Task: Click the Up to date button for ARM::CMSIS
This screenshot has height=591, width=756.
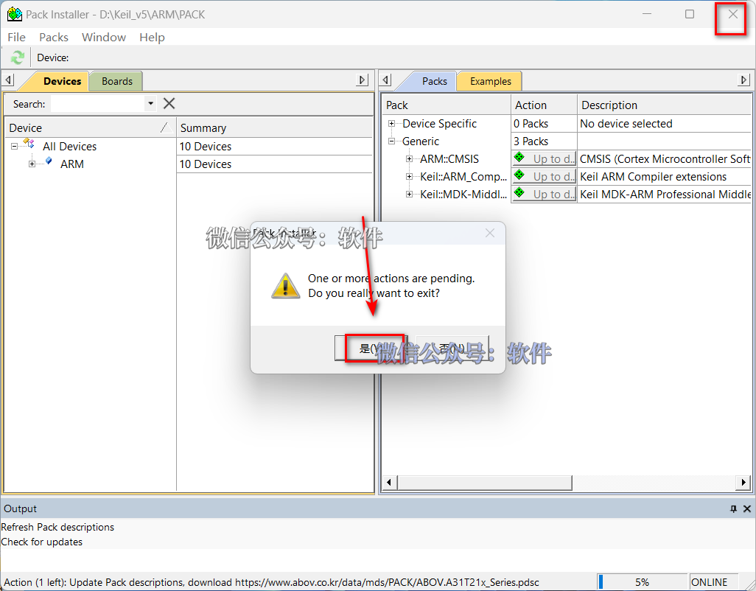Action: pyautogui.click(x=544, y=158)
